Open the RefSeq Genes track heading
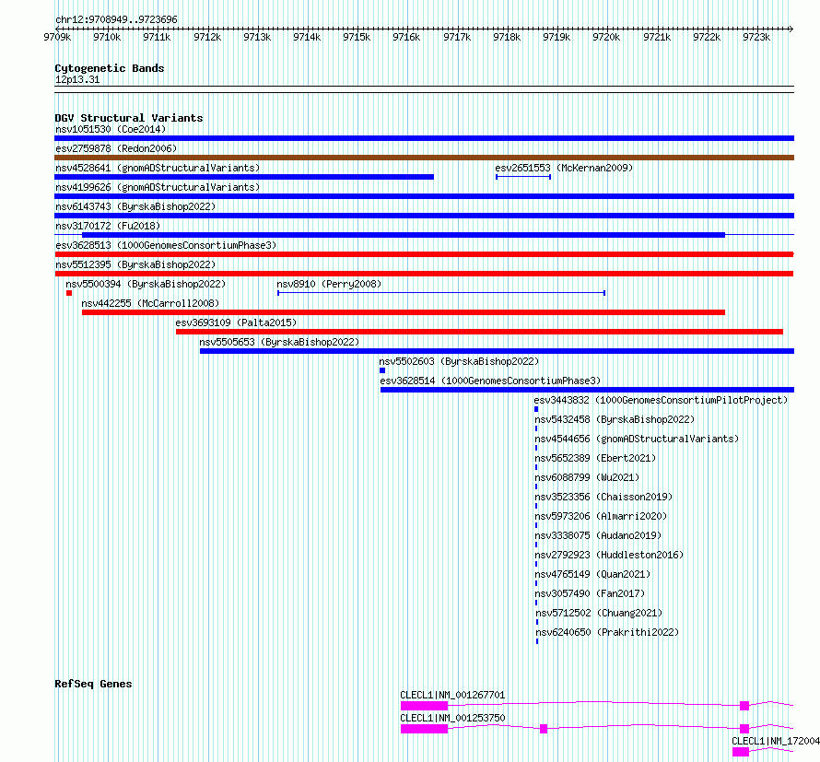Screen dimensions: 820x762 tap(93, 684)
